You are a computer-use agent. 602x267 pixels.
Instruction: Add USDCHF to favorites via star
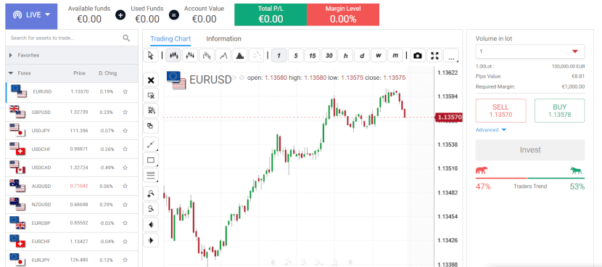[x=125, y=149]
